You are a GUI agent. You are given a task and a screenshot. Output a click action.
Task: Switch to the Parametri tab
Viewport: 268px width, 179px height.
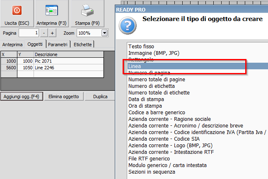(58, 45)
